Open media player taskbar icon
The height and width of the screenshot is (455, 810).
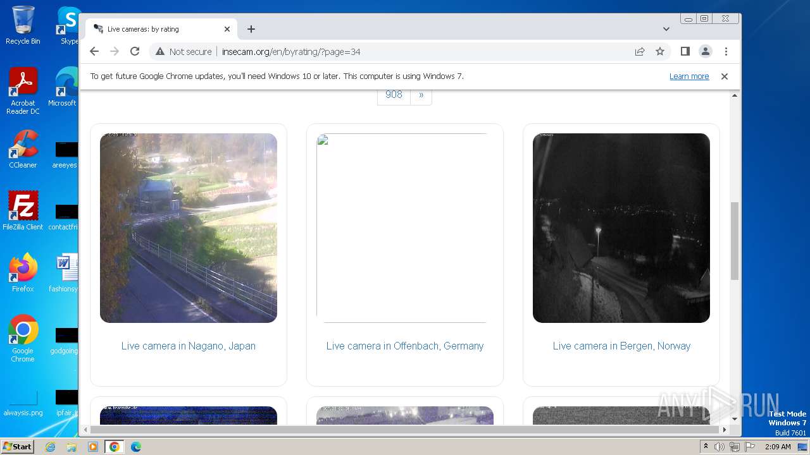(93, 447)
